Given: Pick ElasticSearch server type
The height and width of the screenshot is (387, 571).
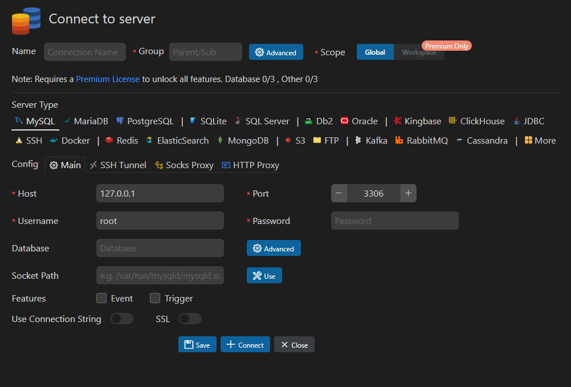Looking at the screenshot, I should point(177,141).
